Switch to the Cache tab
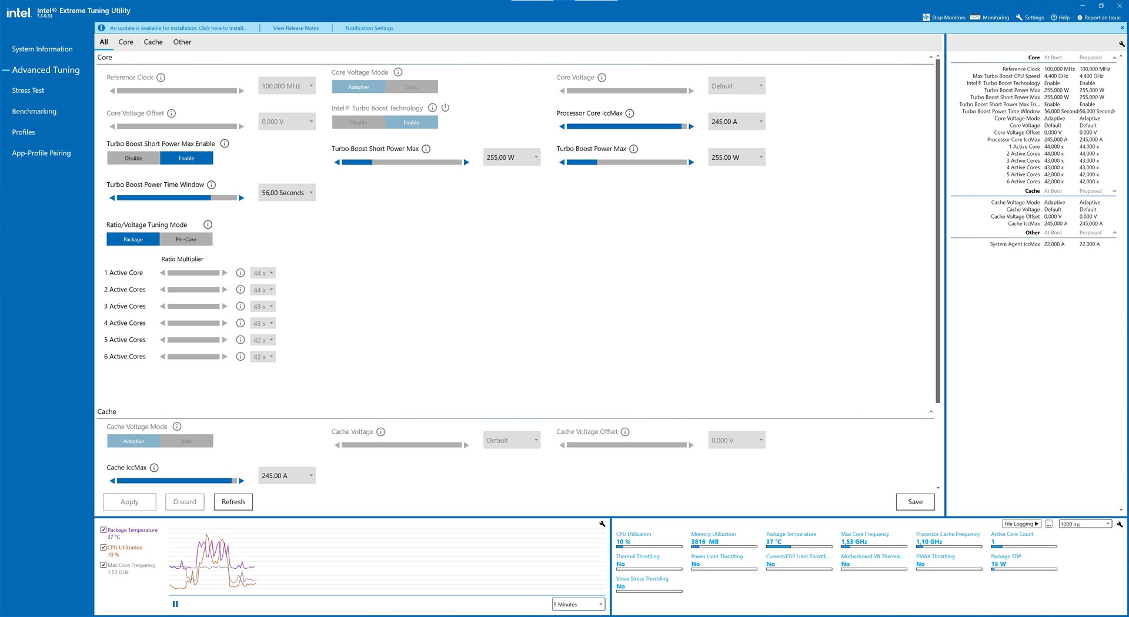The image size is (1129, 617). (x=153, y=42)
